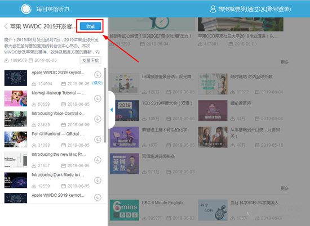Click the 'BBC 6 Minute English' title

pyautogui.click(x=162, y=203)
